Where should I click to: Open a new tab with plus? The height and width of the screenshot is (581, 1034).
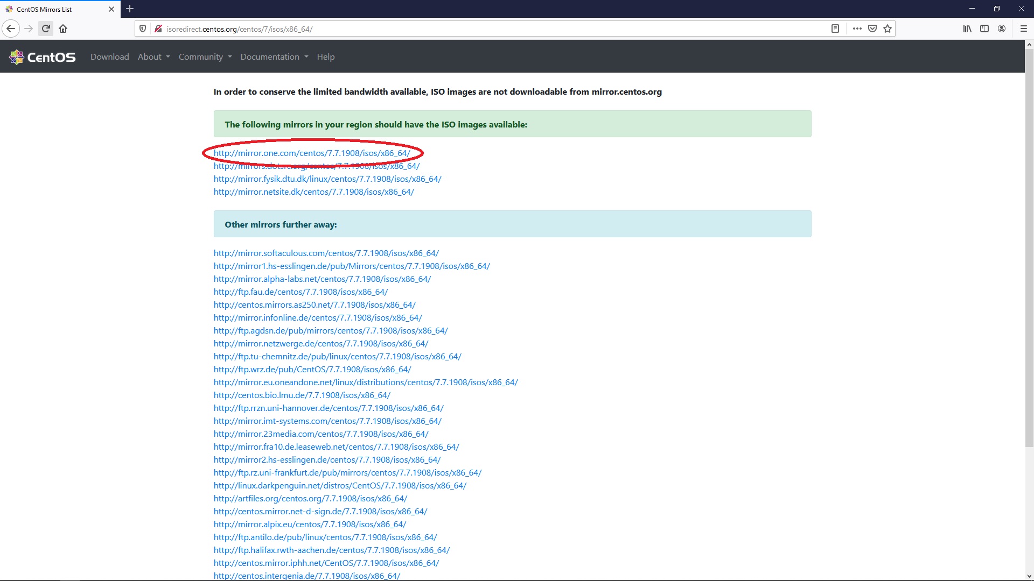(x=130, y=9)
